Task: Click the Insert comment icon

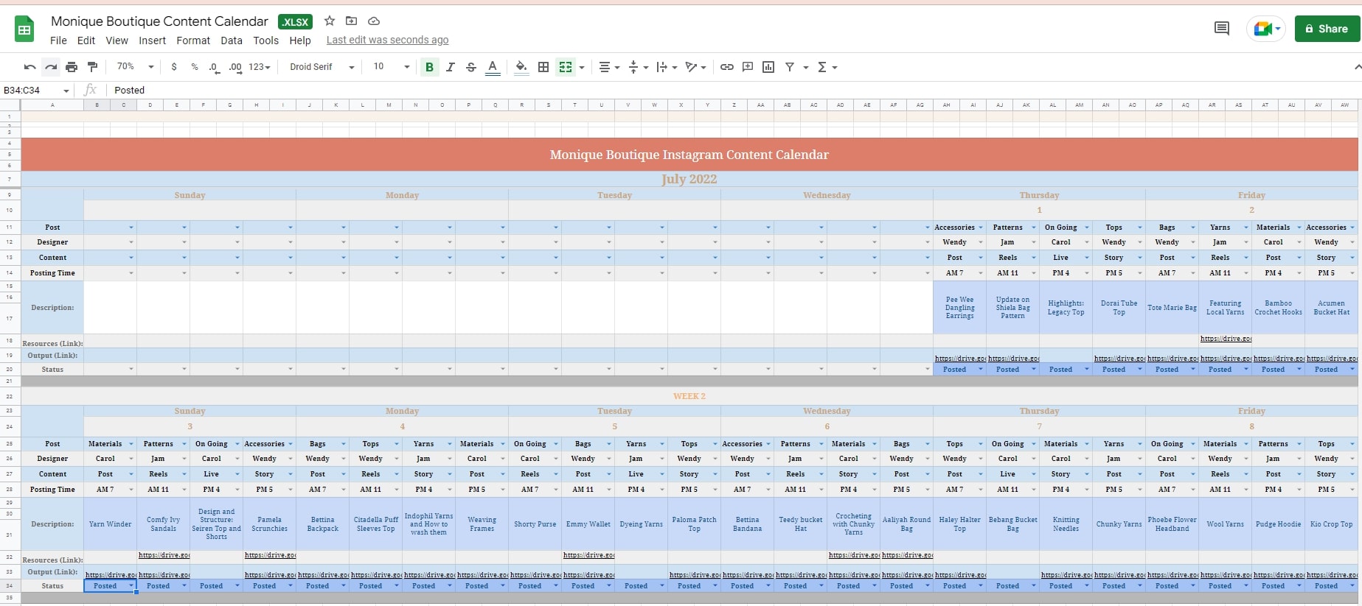Action: (x=748, y=67)
